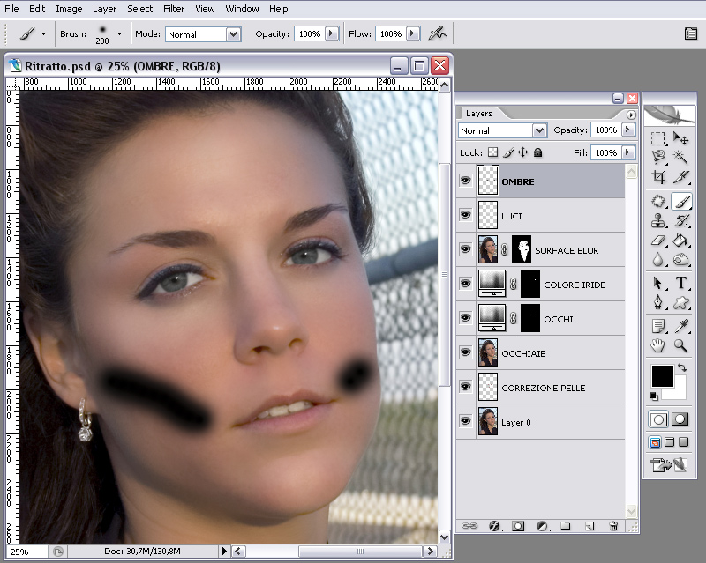Expand the Brush preset picker arrow
Viewport: 706px width, 563px height.
[119, 34]
